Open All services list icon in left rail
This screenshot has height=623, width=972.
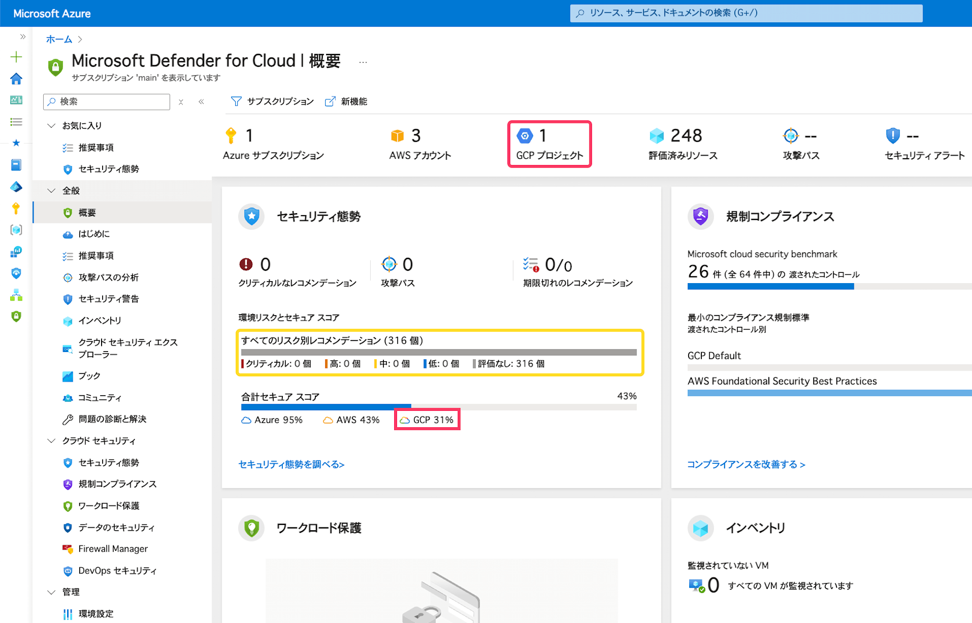(x=16, y=122)
